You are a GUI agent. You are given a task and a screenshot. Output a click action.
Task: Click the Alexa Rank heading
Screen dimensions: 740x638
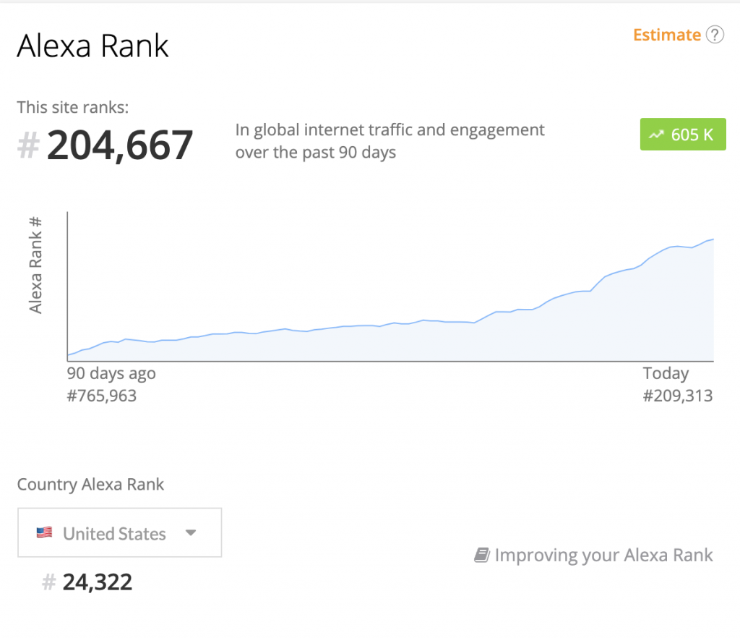92,46
